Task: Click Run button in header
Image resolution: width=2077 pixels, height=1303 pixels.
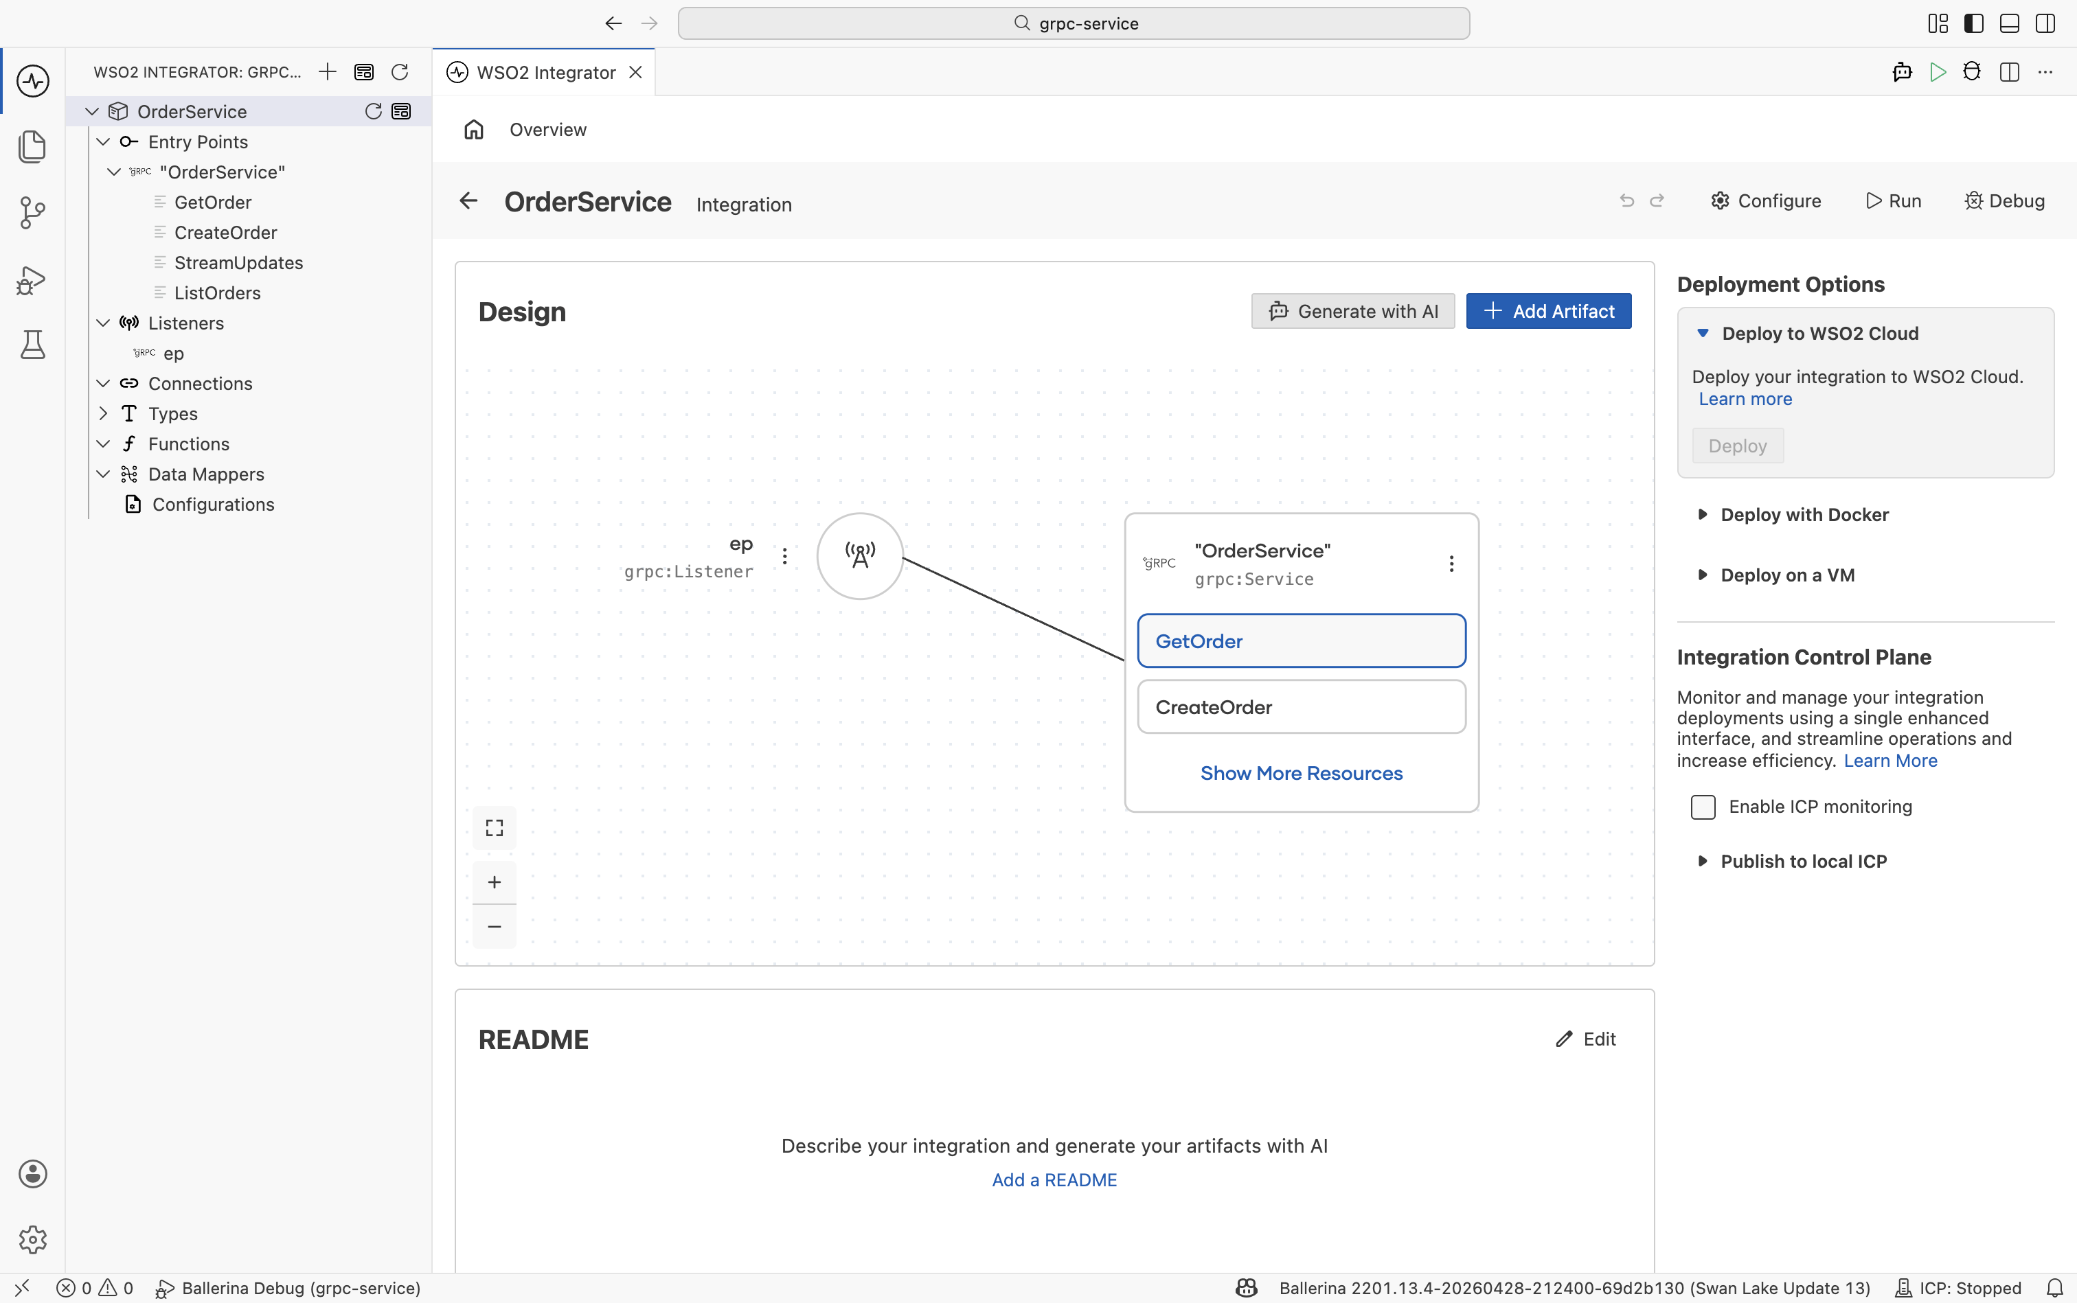Action: [1894, 200]
